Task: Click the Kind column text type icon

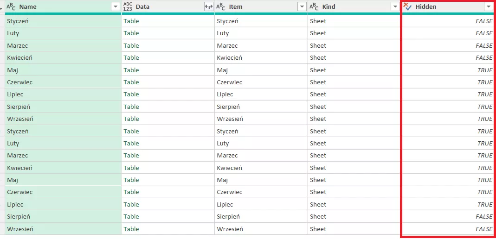Action: point(314,7)
